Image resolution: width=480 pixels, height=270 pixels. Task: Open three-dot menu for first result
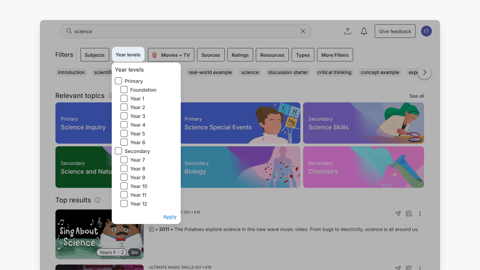point(420,214)
